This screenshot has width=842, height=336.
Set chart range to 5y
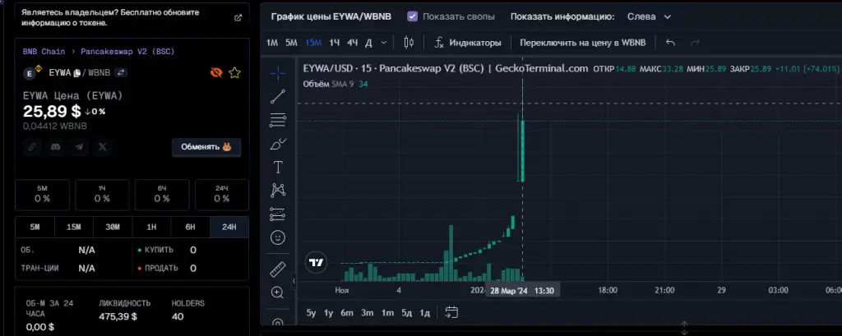(x=312, y=312)
